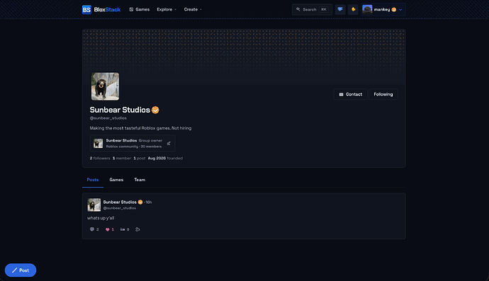View the 2 followers count
The width and height of the screenshot is (489, 281).
click(100, 159)
